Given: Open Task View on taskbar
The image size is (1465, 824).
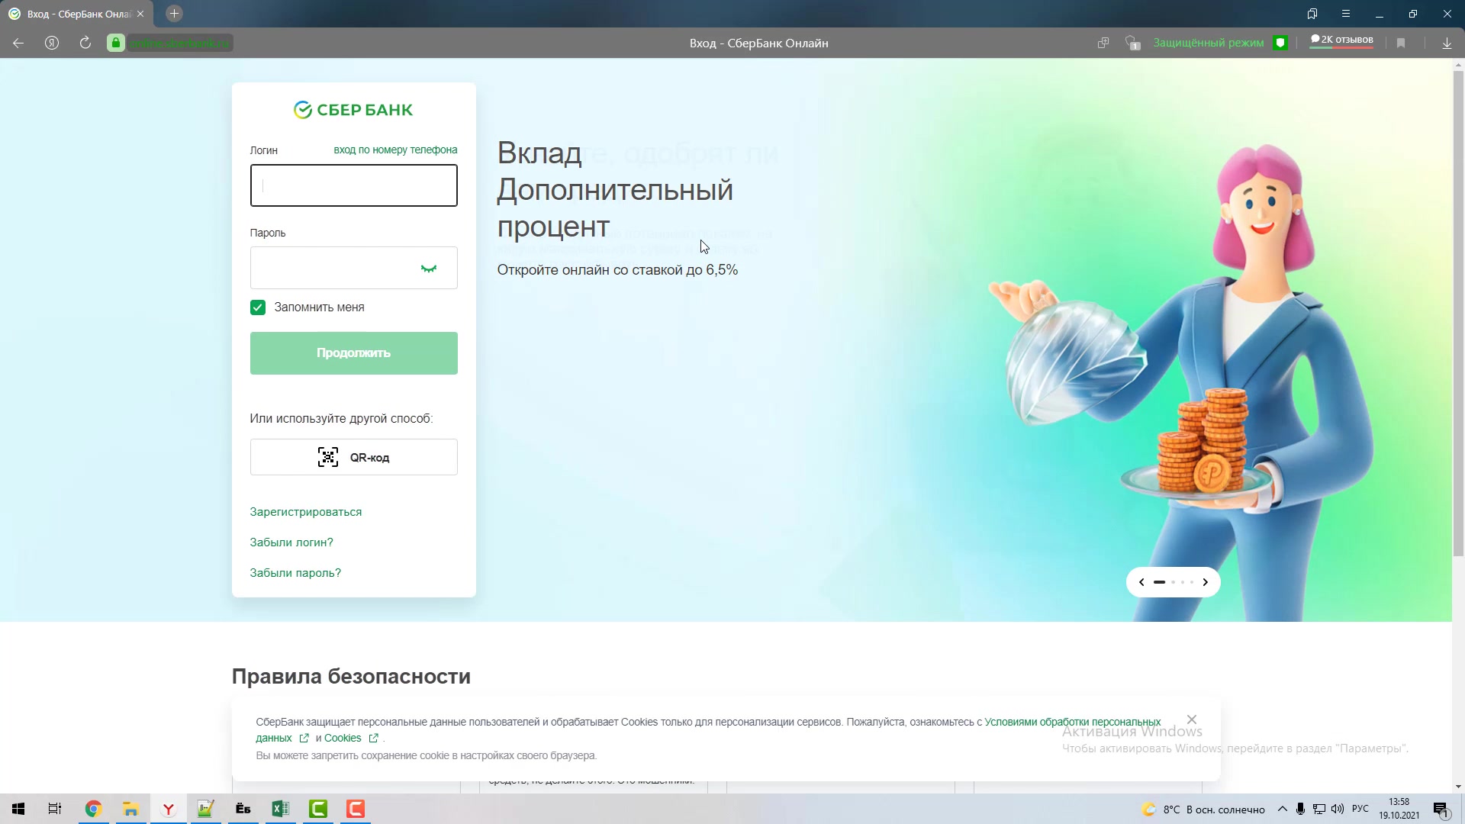Looking at the screenshot, I should pyautogui.click(x=55, y=809).
